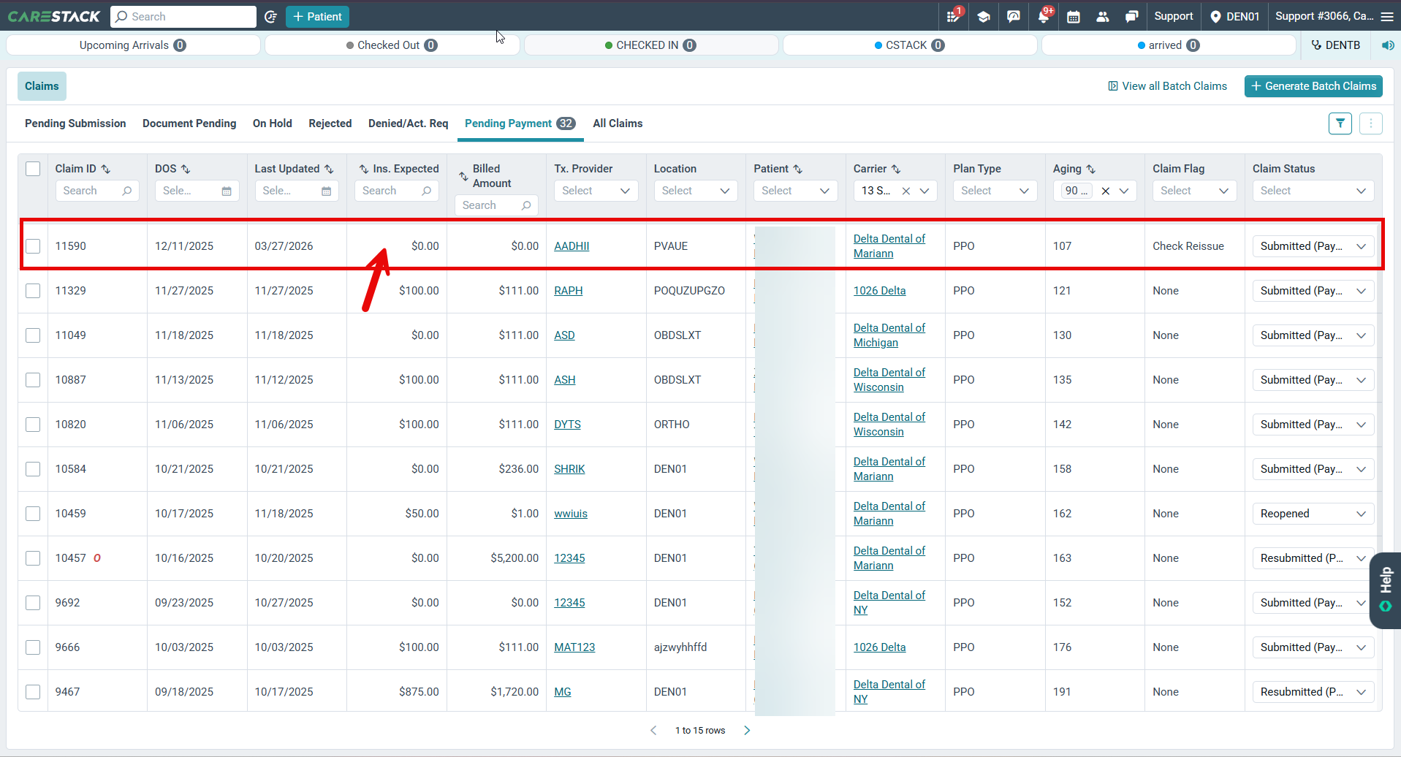Tick the select-all checkbox in table header
Screen dimensions: 1401x757
33,169
